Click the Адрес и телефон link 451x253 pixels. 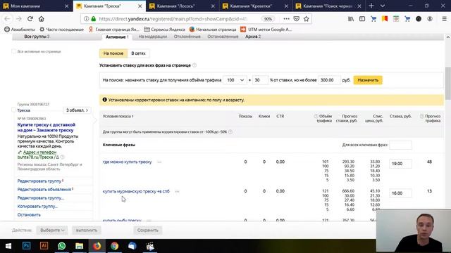39,152
